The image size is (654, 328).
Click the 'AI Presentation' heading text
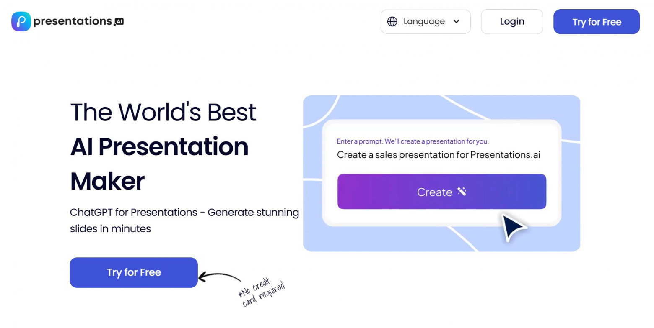click(159, 146)
